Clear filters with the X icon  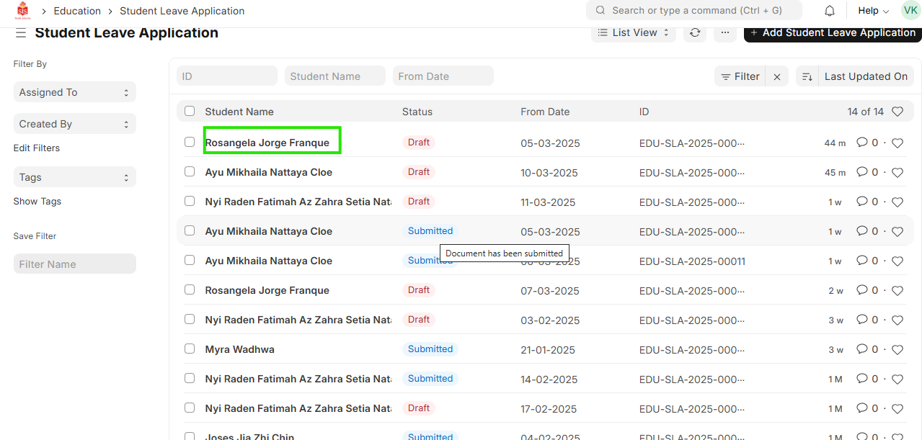point(777,76)
